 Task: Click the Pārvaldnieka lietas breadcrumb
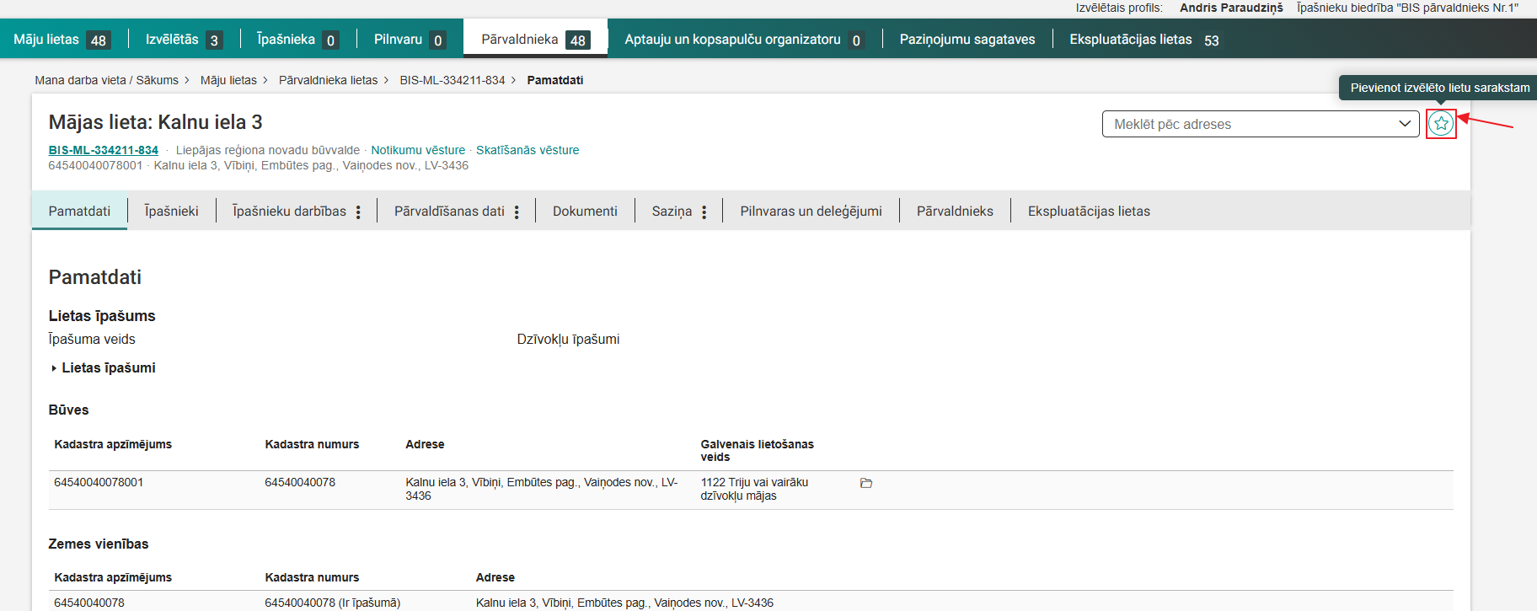(328, 80)
